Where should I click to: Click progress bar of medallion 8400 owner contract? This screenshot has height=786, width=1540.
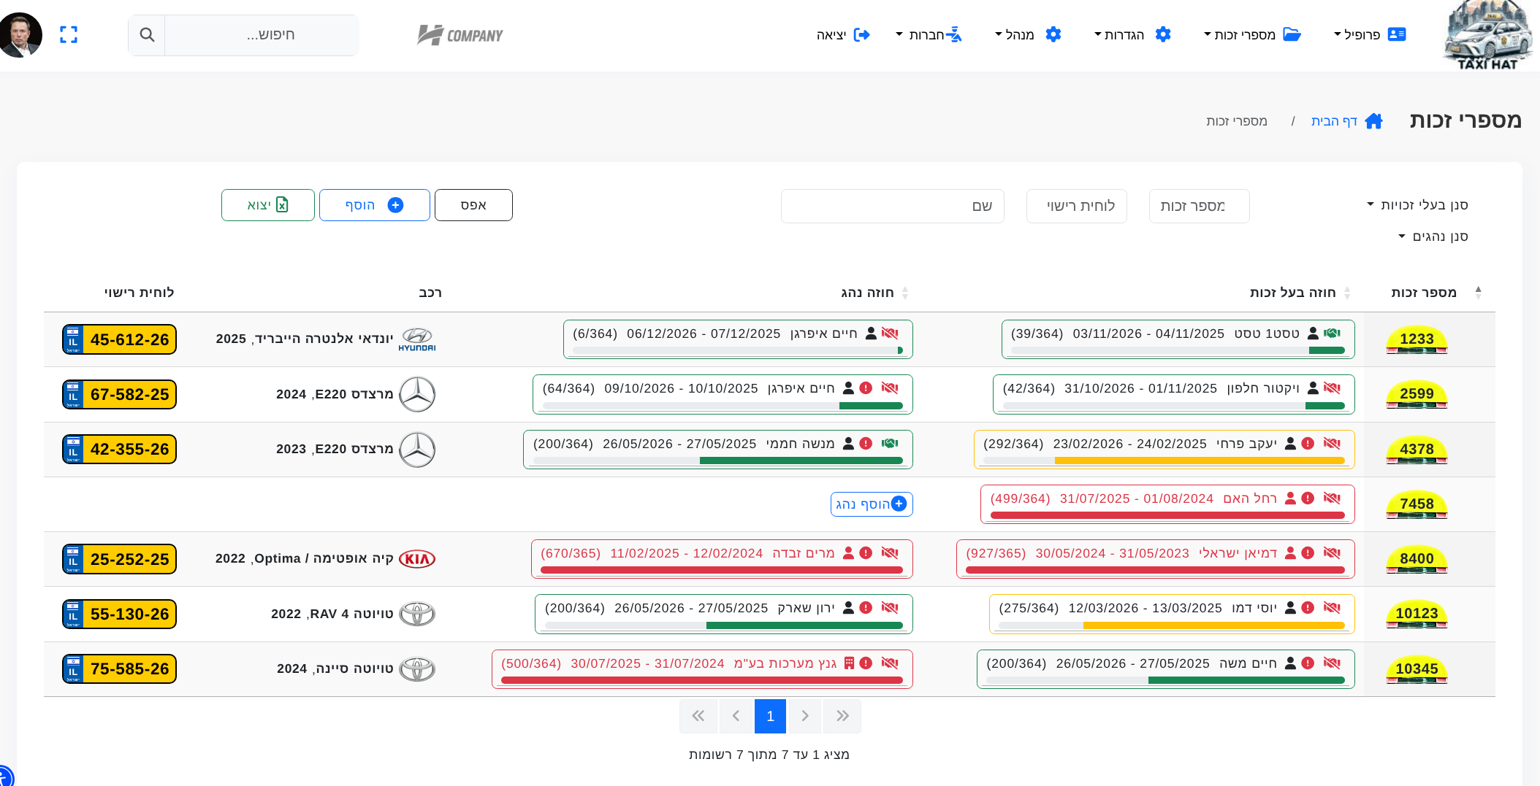[x=1155, y=570]
